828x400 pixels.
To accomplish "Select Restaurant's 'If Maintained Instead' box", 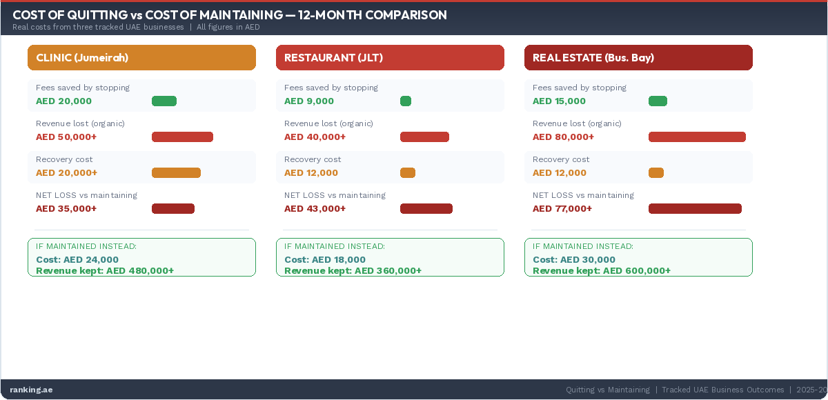I will pos(390,257).
